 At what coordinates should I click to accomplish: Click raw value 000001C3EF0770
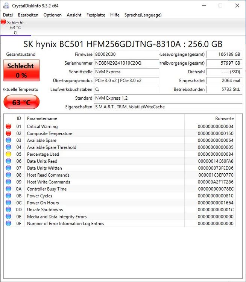click(x=216, y=175)
